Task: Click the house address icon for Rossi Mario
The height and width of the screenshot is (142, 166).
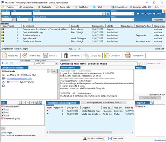Action: 3,75
